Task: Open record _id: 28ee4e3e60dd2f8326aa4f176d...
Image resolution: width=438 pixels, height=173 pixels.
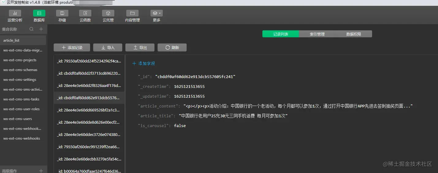Action: pos(89,85)
